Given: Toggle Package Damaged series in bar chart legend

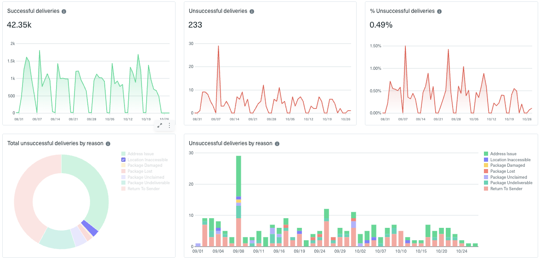Looking at the screenshot, I should click(504, 165).
